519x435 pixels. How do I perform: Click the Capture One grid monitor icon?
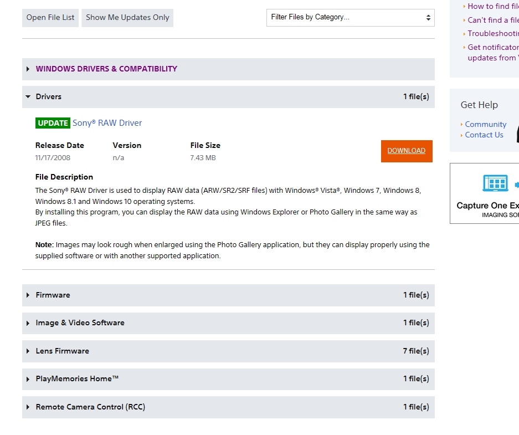pos(495,183)
